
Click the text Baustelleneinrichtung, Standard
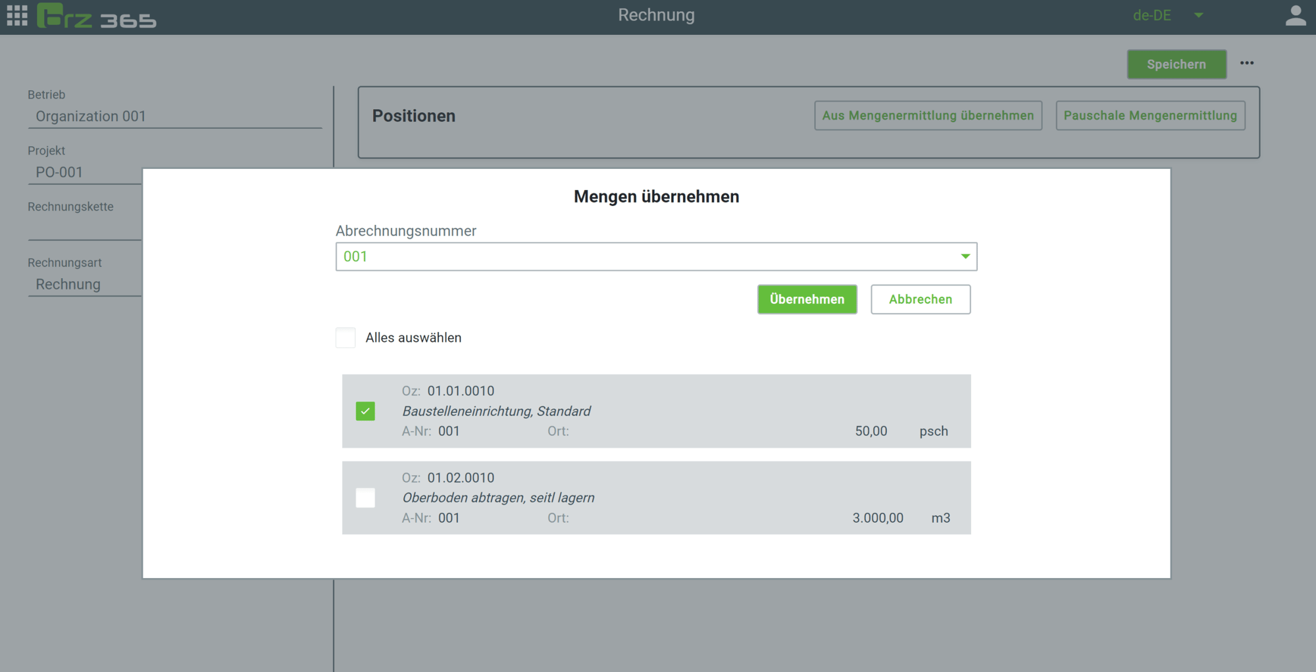pos(496,412)
